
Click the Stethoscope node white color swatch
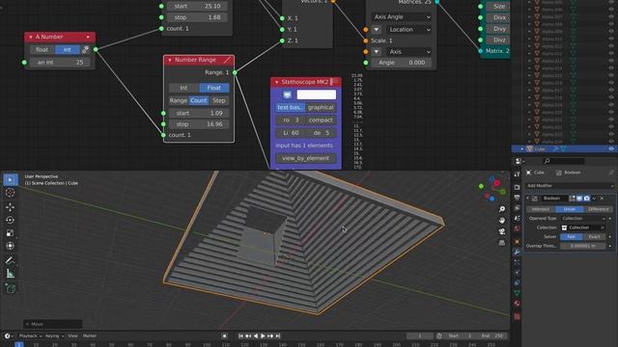(317, 94)
